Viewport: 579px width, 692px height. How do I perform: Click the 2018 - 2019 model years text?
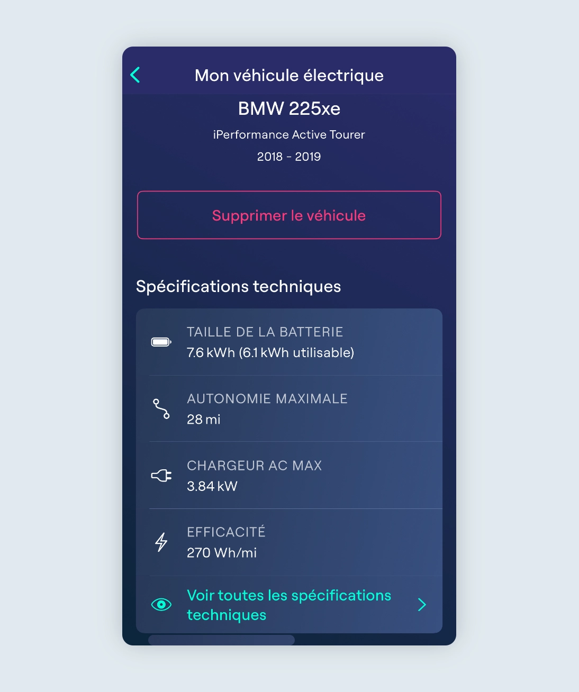[x=289, y=157]
